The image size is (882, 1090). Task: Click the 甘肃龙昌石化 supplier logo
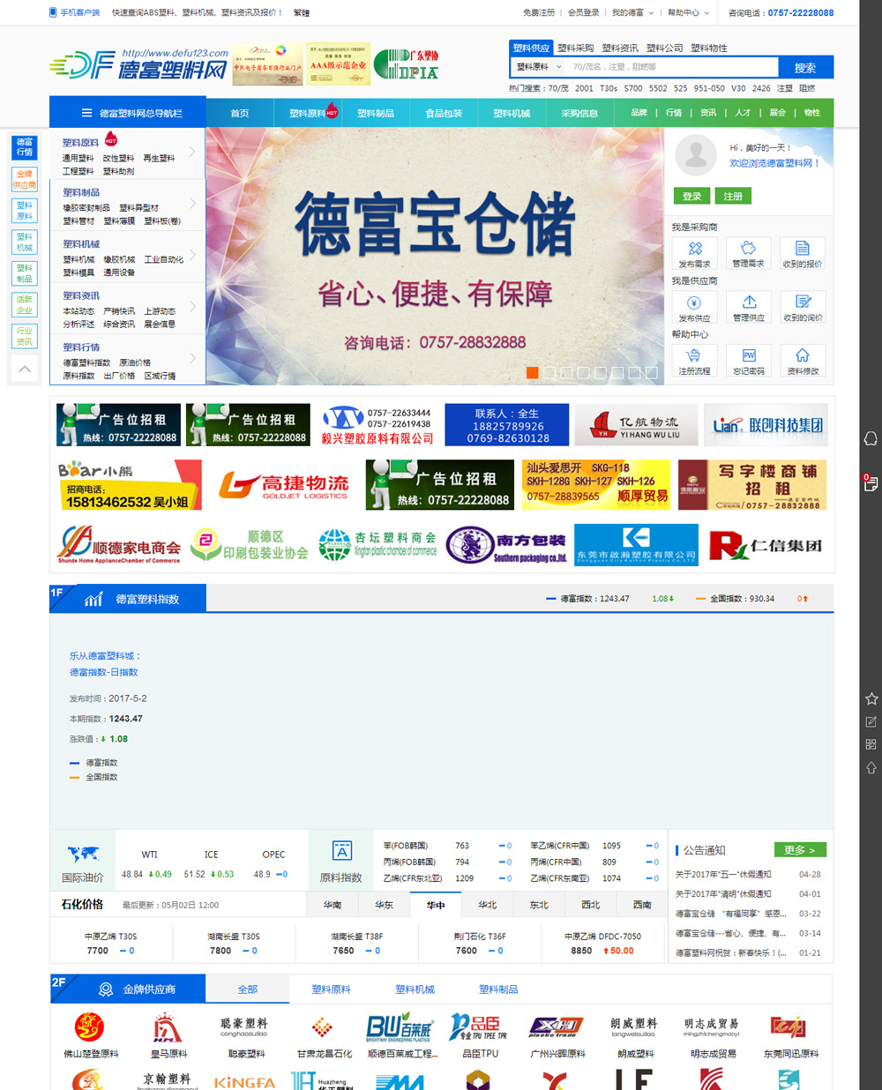[x=323, y=1027]
